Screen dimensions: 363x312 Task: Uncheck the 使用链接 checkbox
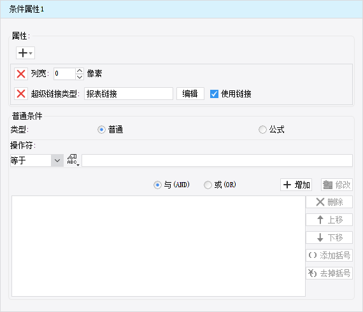pos(214,94)
